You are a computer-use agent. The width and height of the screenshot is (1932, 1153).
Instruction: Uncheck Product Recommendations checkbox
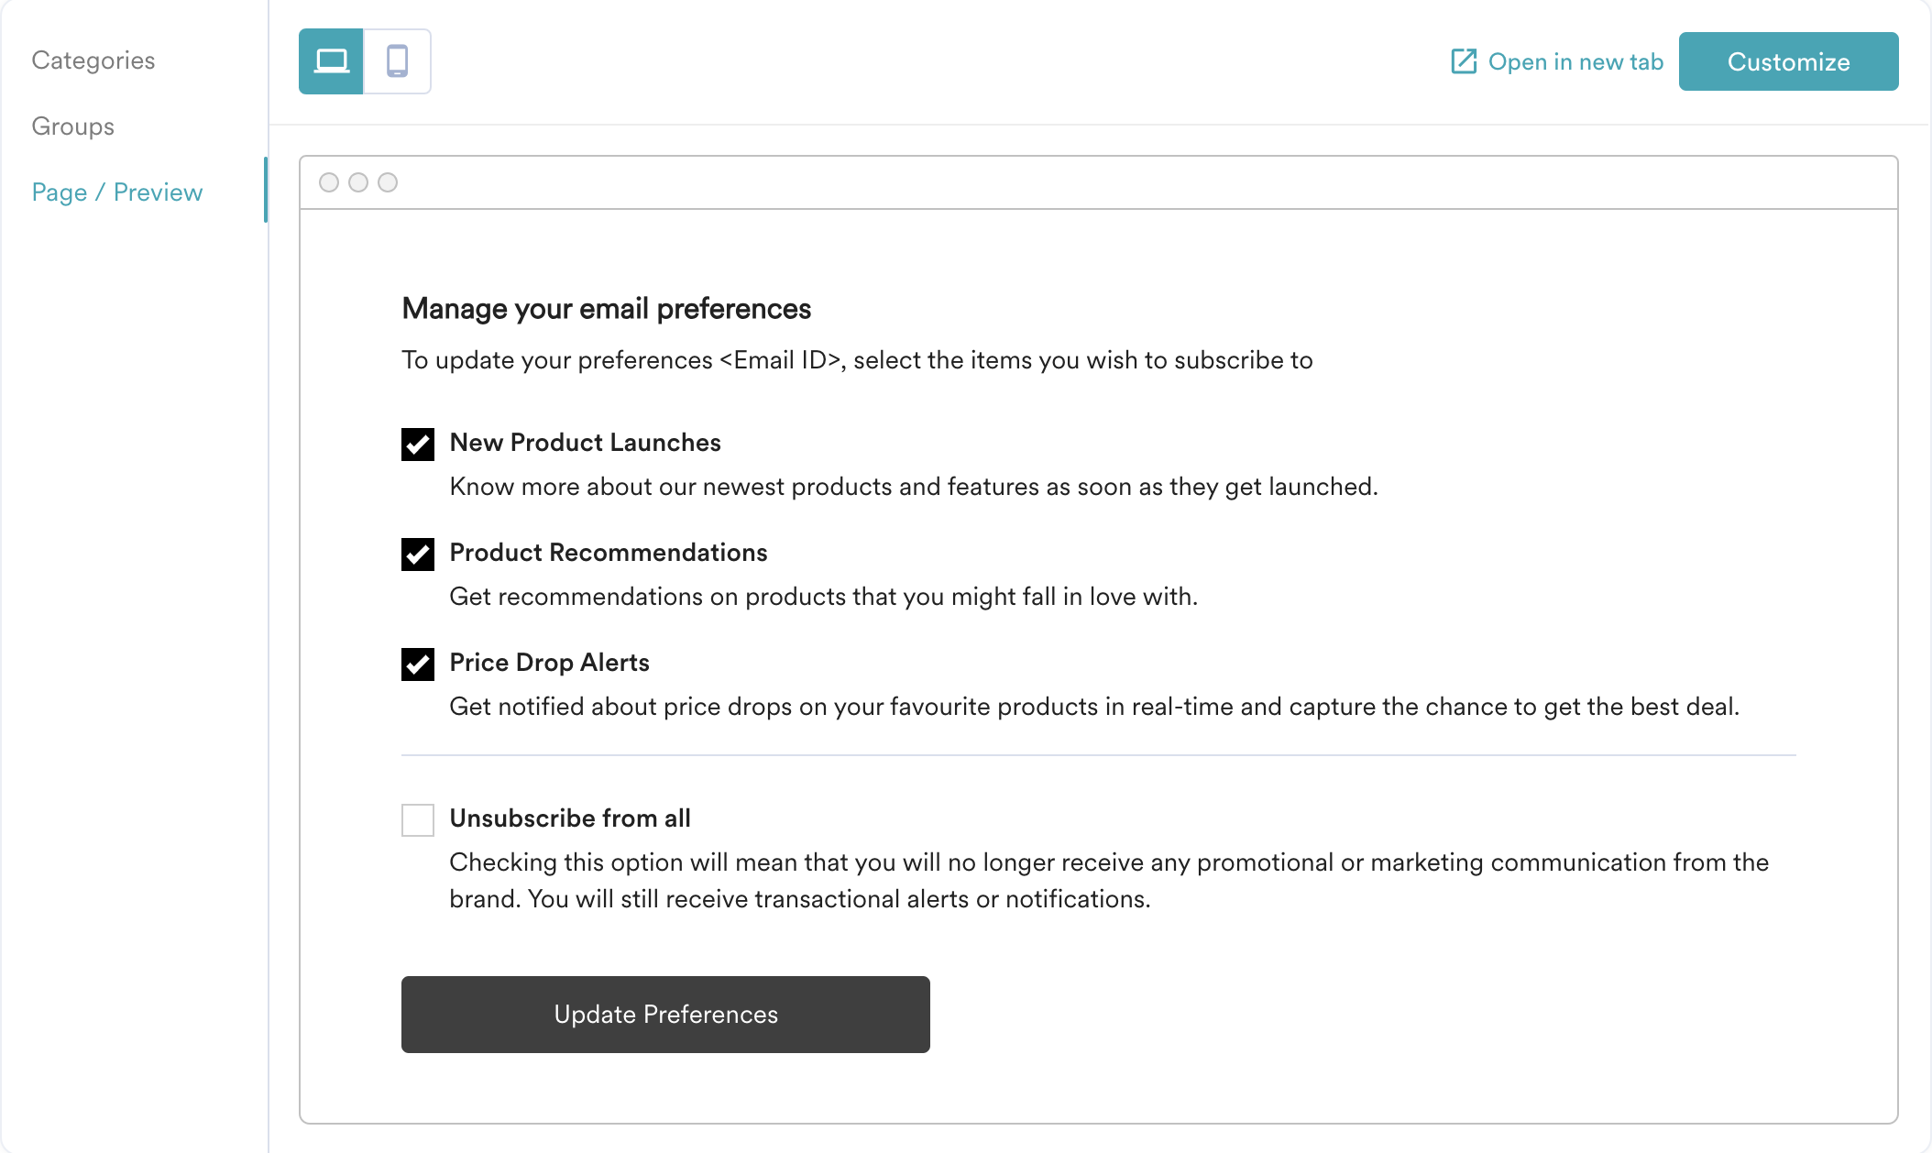(418, 555)
